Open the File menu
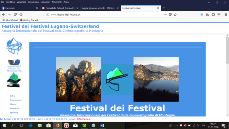The image size is (229, 129). [x=3, y=2]
